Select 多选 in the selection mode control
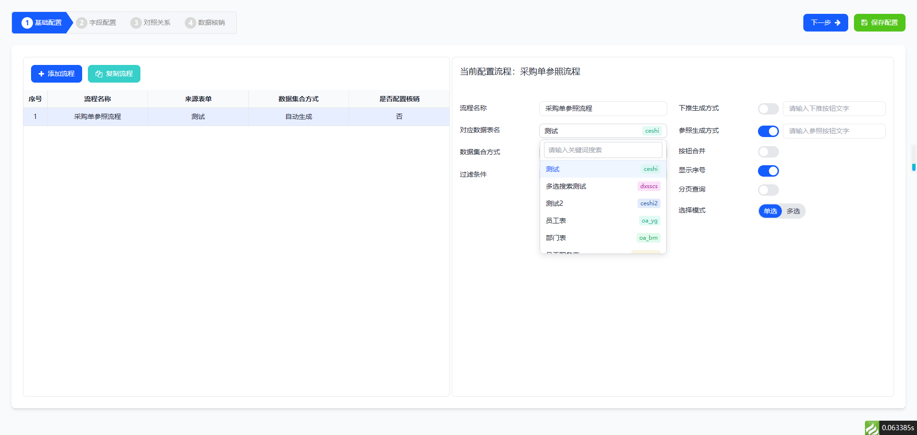The width and height of the screenshot is (917, 435). (x=792, y=211)
